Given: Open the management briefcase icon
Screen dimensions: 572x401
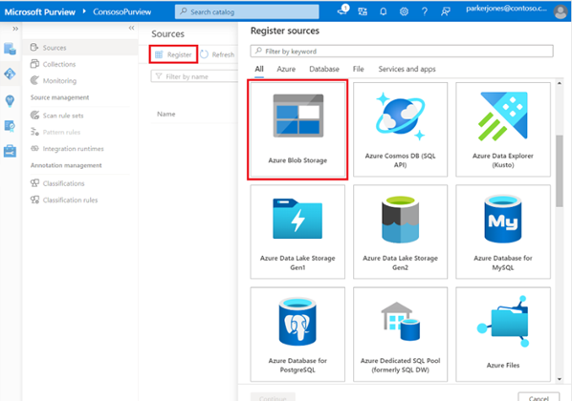Looking at the screenshot, I should click(x=10, y=151).
